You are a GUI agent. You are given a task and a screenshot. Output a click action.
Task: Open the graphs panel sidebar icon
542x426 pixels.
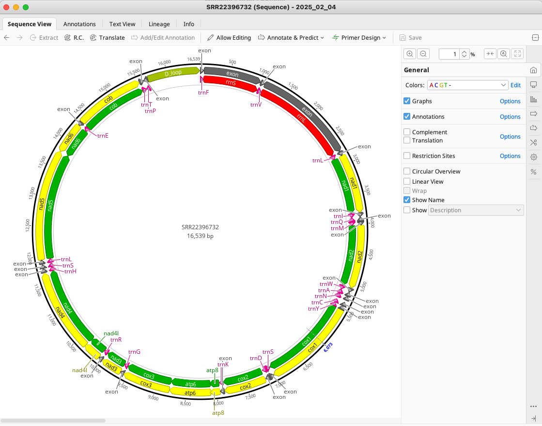tap(533, 99)
